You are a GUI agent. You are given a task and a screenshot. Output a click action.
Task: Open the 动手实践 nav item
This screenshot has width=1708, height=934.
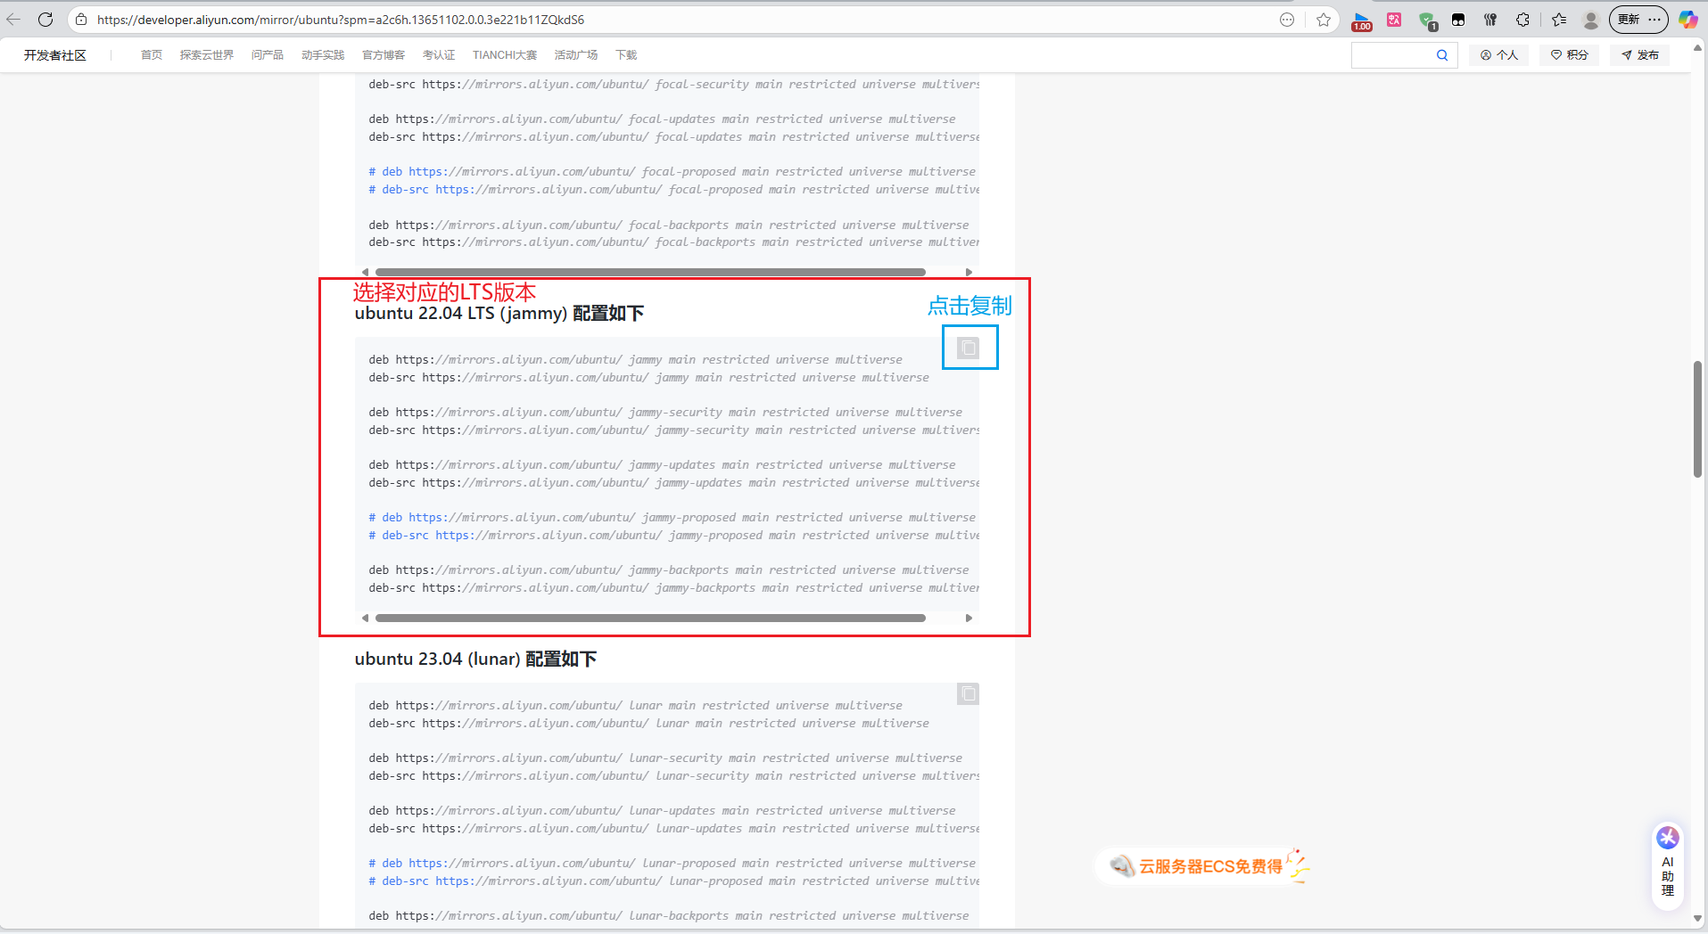pos(323,55)
